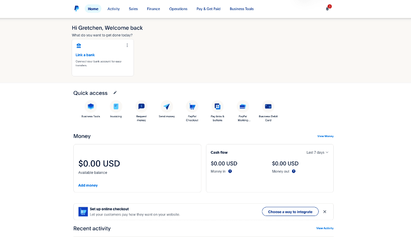Open the three-dot menu on Link a bank card
The image size is (411, 245).
pos(127,45)
